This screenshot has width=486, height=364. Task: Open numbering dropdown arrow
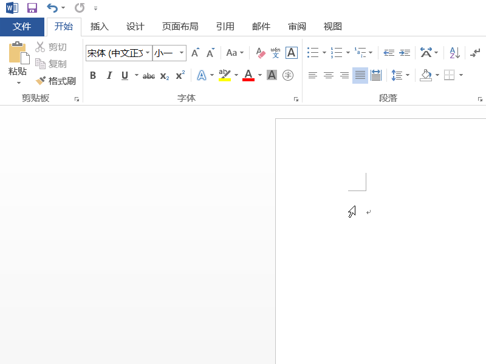pyautogui.click(x=347, y=53)
